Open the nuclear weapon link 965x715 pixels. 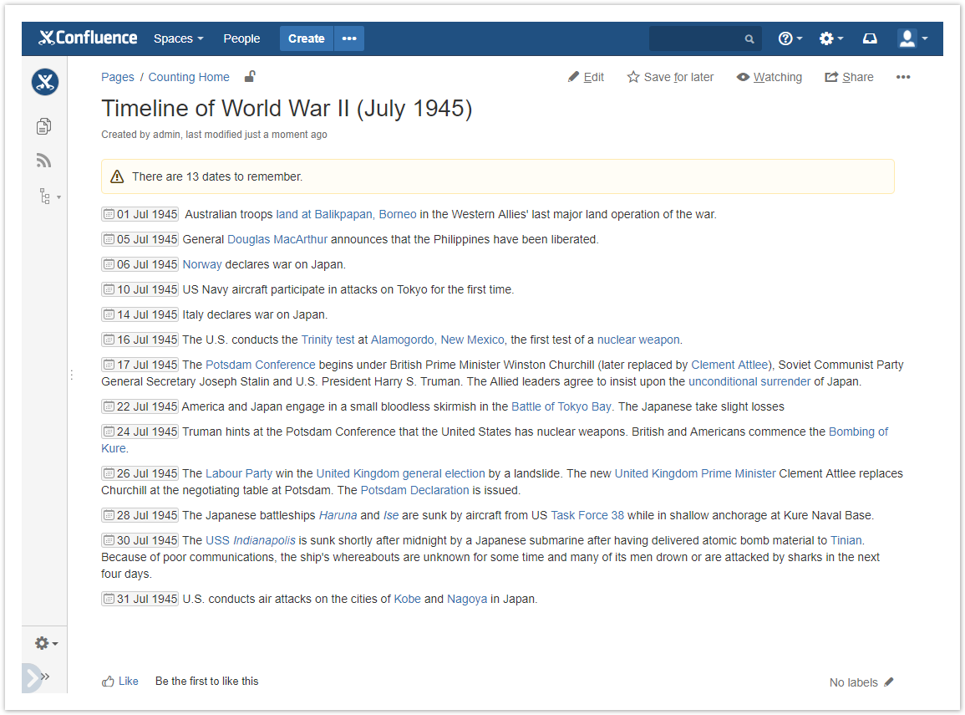(638, 340)
